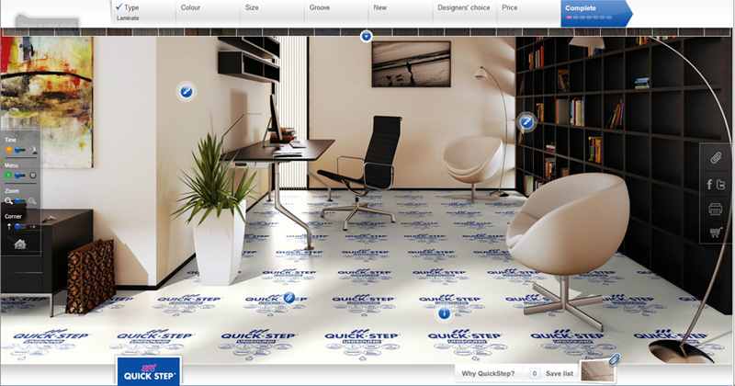Open the saved floor thumbnail with paperclip

coord(597,371)
